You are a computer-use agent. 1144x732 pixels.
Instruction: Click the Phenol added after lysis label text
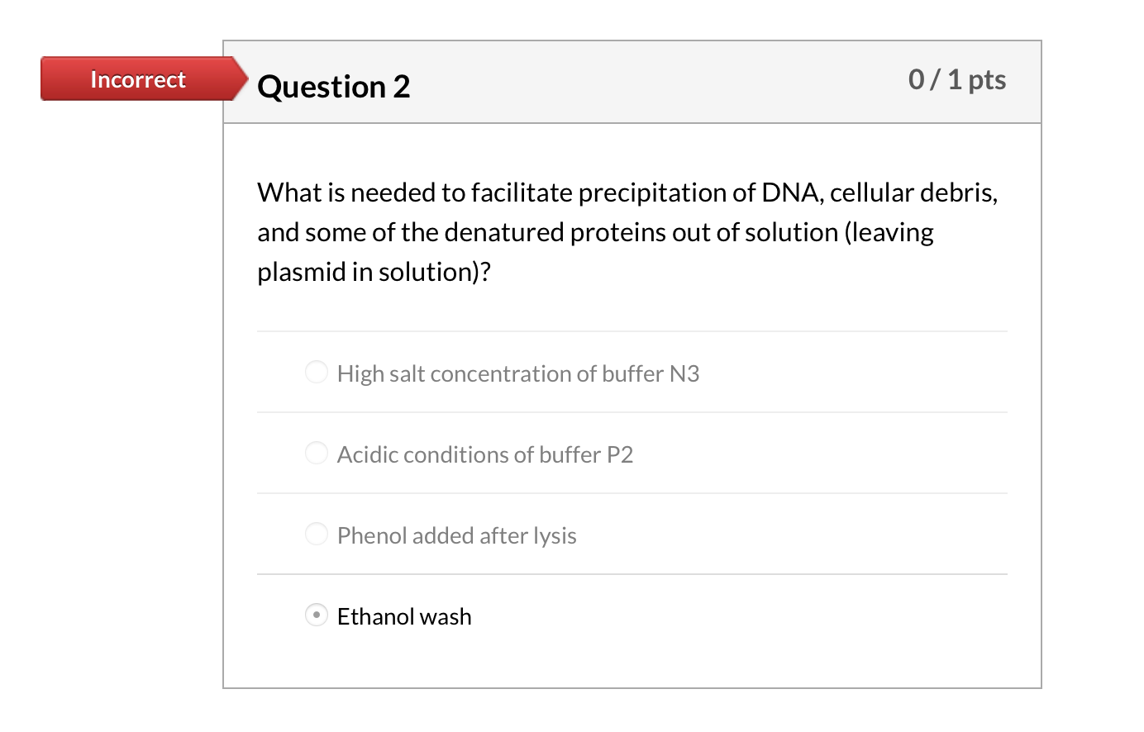(456, 535)
